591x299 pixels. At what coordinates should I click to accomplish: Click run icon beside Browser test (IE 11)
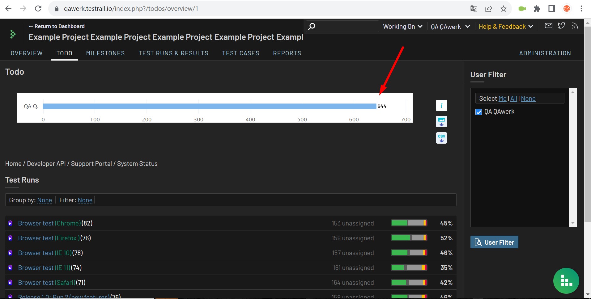click(10, 267)
